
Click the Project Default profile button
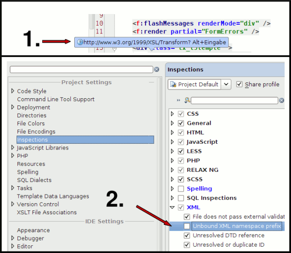click(194, 84)
